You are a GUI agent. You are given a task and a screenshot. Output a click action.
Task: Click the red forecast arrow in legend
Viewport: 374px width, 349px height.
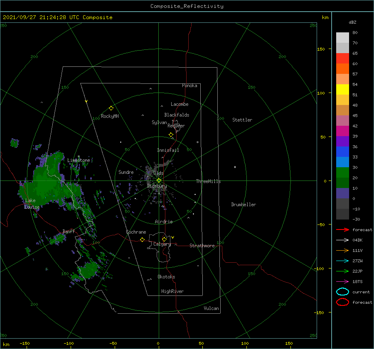[342, 229]
